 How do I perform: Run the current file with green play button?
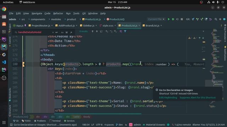point(169,19)
